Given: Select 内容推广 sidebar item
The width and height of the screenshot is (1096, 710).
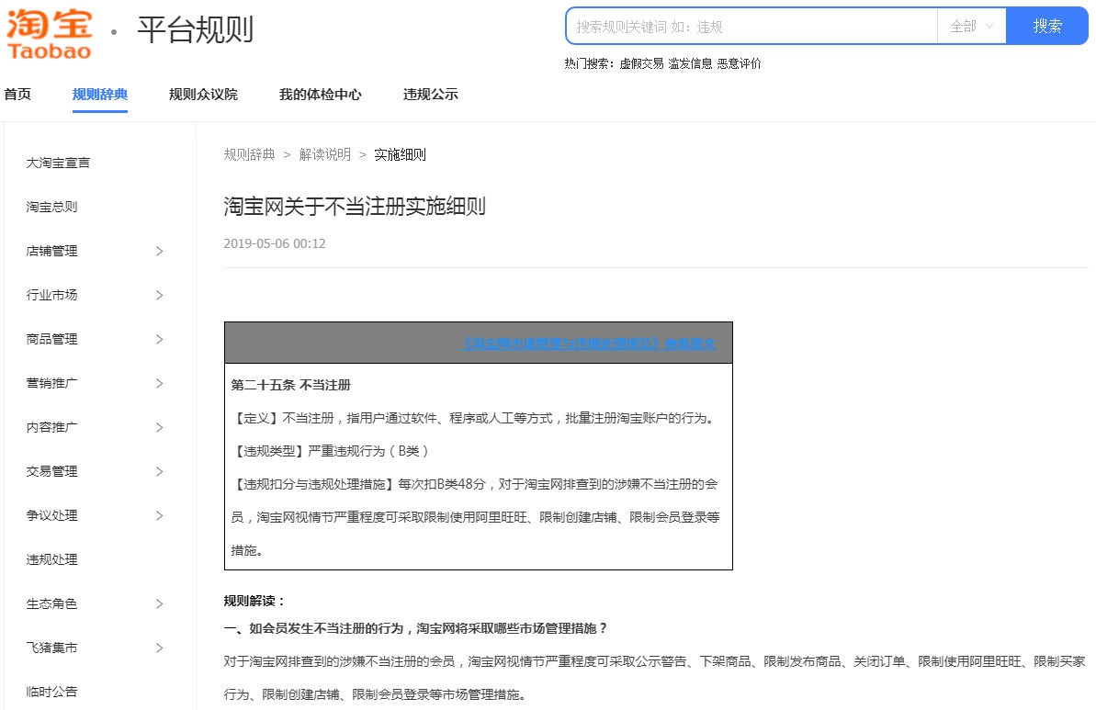Looking at the screenshot, I should [x=51, y=427].
